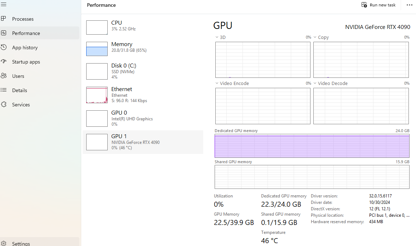416x246 pixels.
Task: Click the PCI bus 1, device 0 location value
Action: point(389,215)
